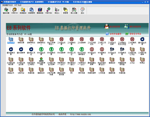Click QQ在线咨询 penguin link
The image size is (150, 117).
112,26
